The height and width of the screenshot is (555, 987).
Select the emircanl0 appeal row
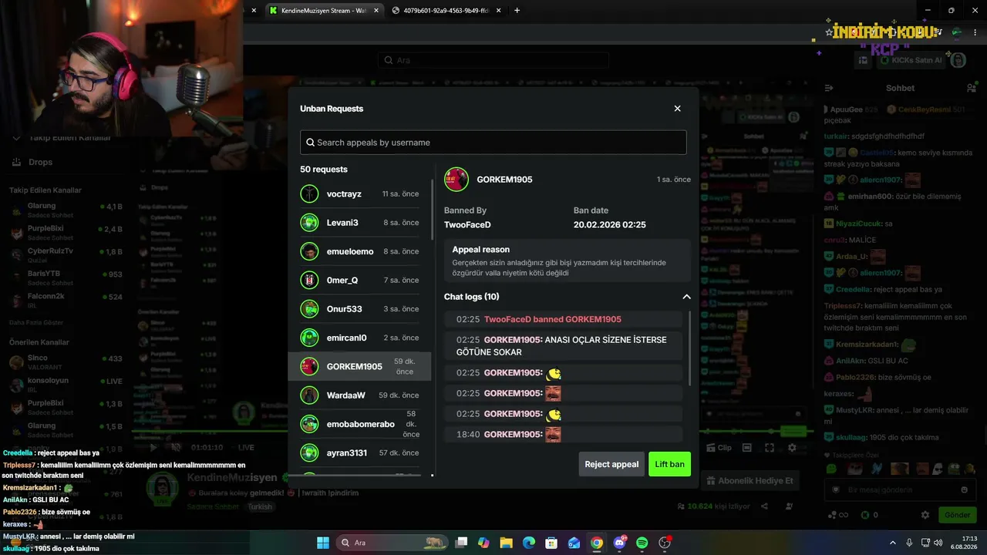(360, 338)
